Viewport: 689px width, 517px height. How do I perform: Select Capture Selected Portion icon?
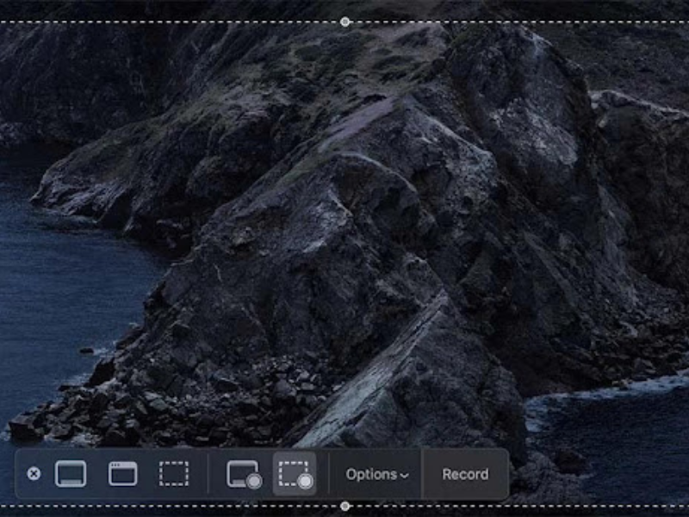(174, 473)
